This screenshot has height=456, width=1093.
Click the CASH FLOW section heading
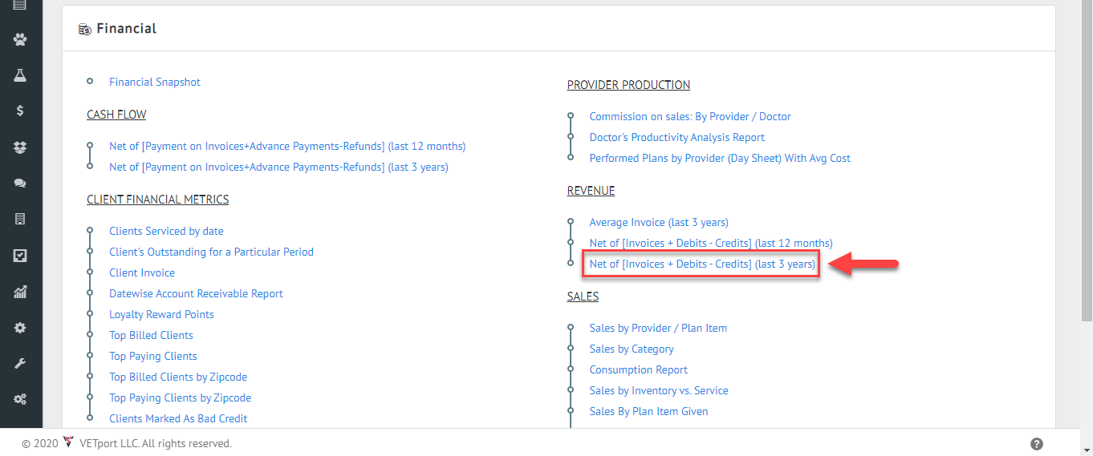(x=116, y=115)
